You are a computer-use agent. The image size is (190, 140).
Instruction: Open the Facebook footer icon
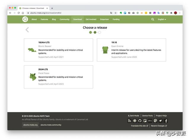(x=166, y=121)
